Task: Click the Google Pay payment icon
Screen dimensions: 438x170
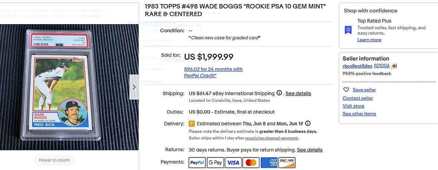Action: point(215,163)
